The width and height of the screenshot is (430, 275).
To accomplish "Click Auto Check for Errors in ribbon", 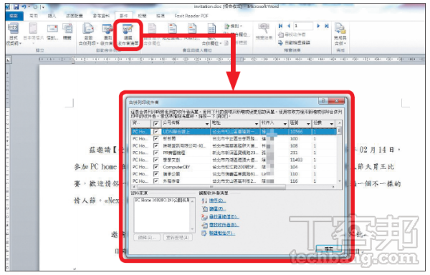I will pyautogui.click(x=294, y=43).
